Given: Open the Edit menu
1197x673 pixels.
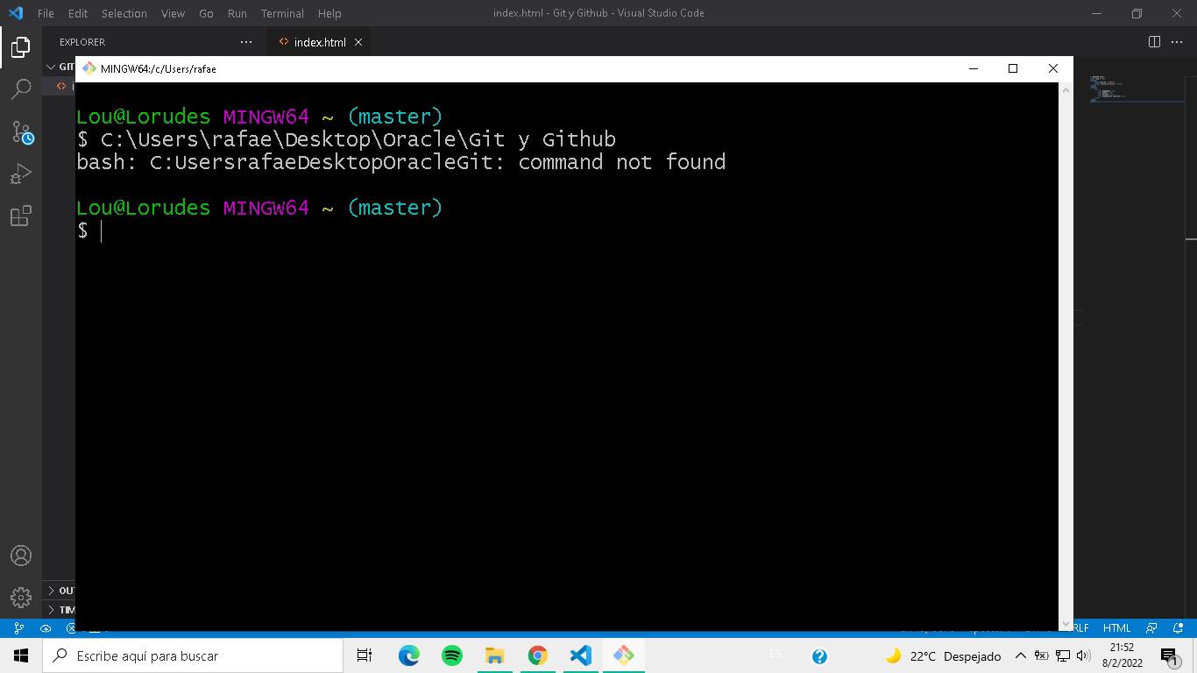Looking at the screenshot, I should pos(78,13).
